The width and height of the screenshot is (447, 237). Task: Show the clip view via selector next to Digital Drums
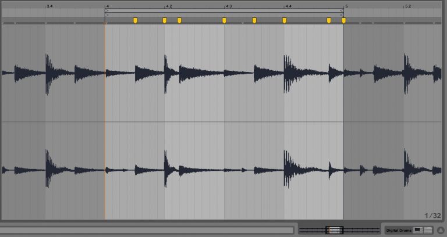[x=418, y=230]
